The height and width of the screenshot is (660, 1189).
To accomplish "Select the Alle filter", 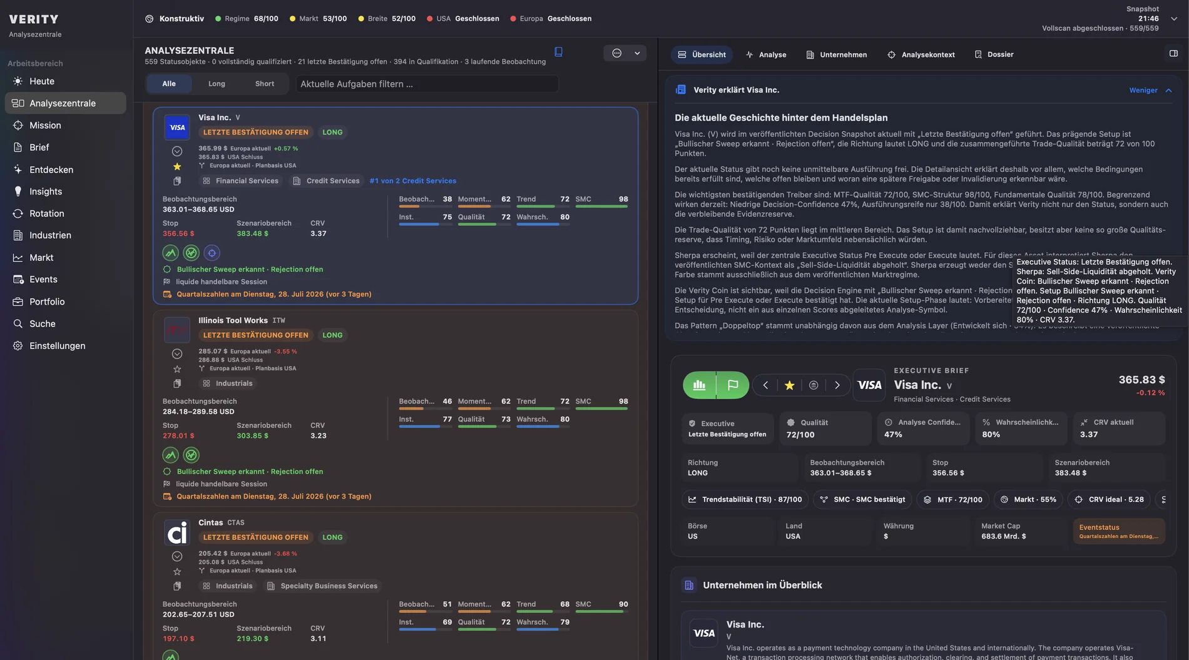I will (169, 84).
